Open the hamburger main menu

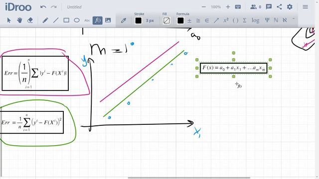[x=305, y=7]
